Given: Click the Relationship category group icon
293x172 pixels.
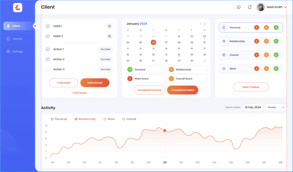Looking at the screenshot, I should [224, 41].
